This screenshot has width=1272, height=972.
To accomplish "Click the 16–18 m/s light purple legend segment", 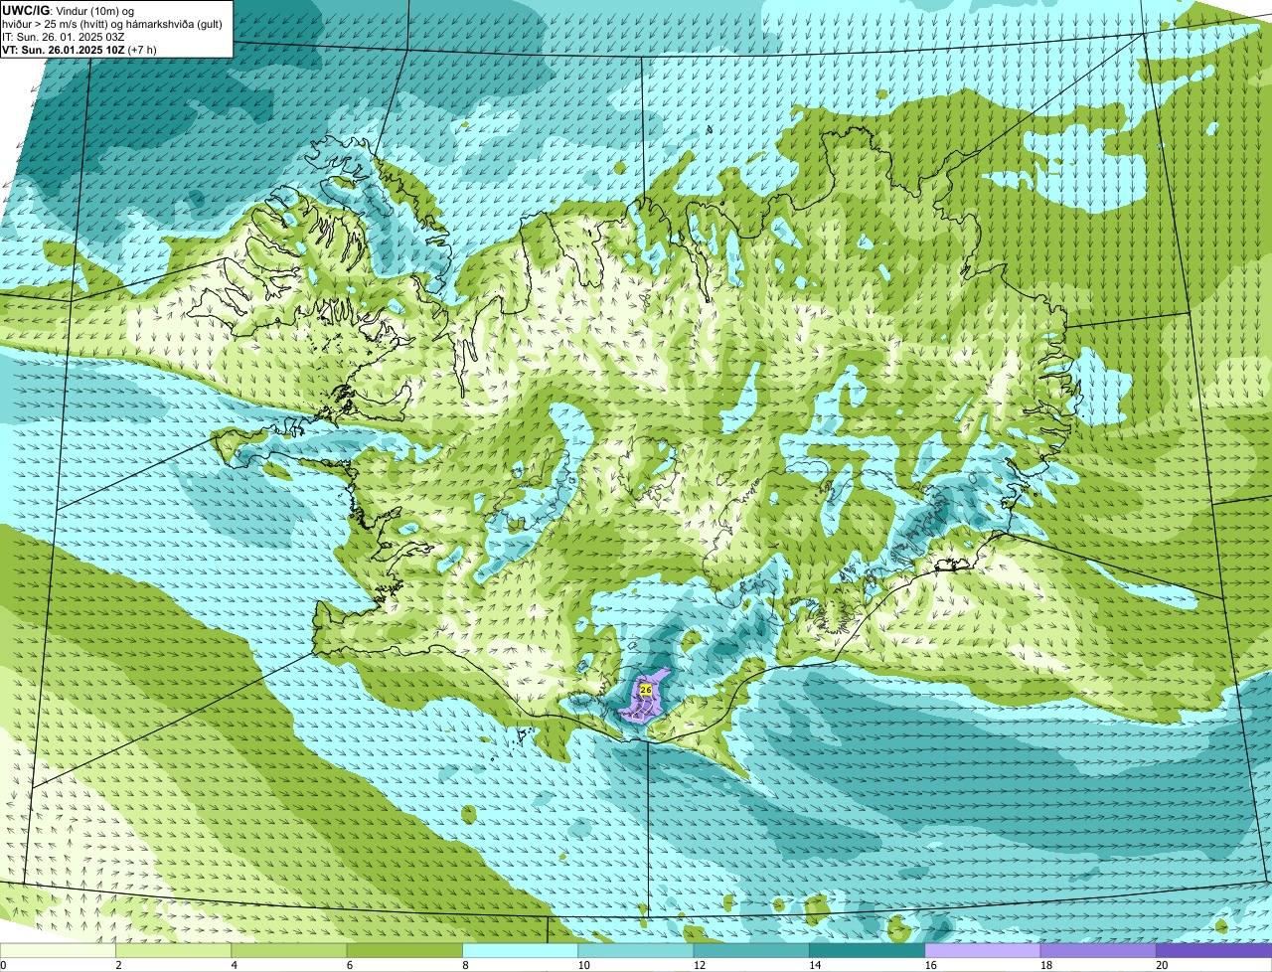I will point(983,951).
